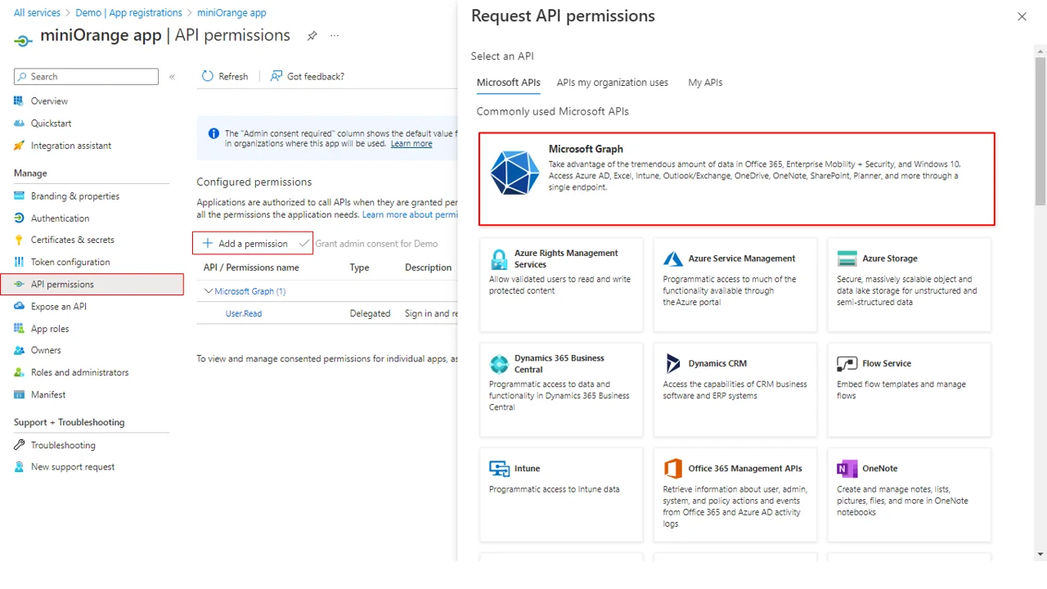The height and width of the screenshot is (589, 1047).
Task: Click the Delegated cell for User.Read
Action: click(371, 313)
